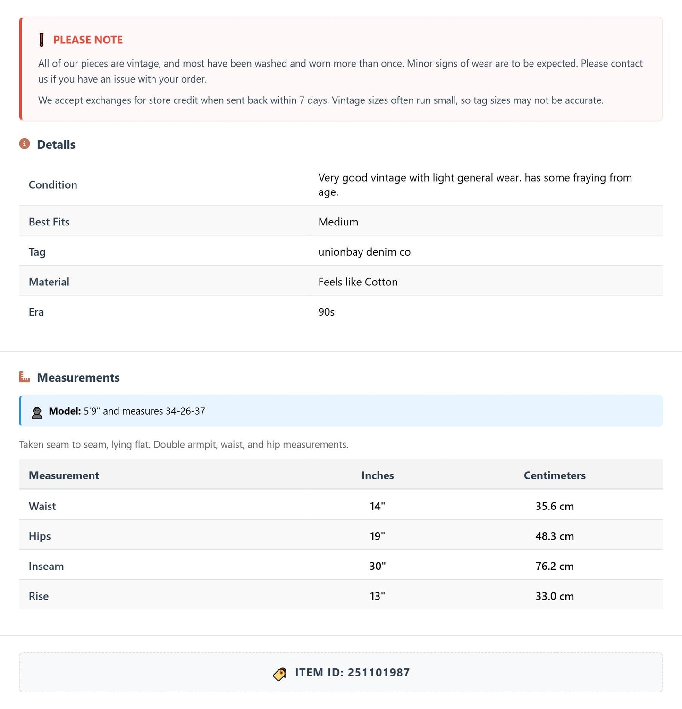This screenshot has width=682, height=709.
Task: Click the Feels like Cotton material value
Action: pyautogui.click(x=358, y=282)
